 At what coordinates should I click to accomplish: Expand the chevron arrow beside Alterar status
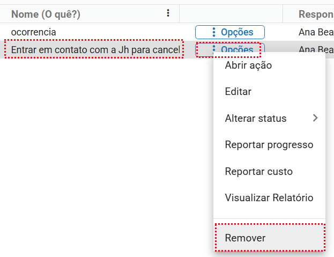[x=315, y=118]
